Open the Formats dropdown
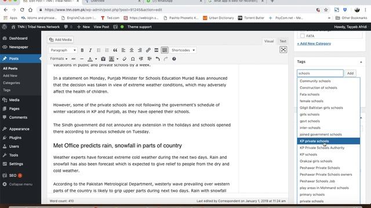 point(59,59)
